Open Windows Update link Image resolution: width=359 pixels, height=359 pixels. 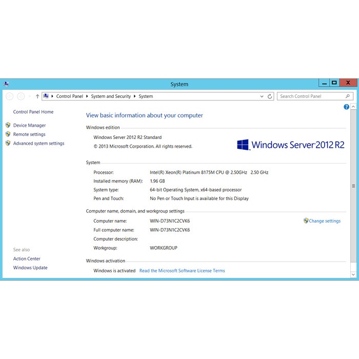pyautogui.click(x=30, y=267)
